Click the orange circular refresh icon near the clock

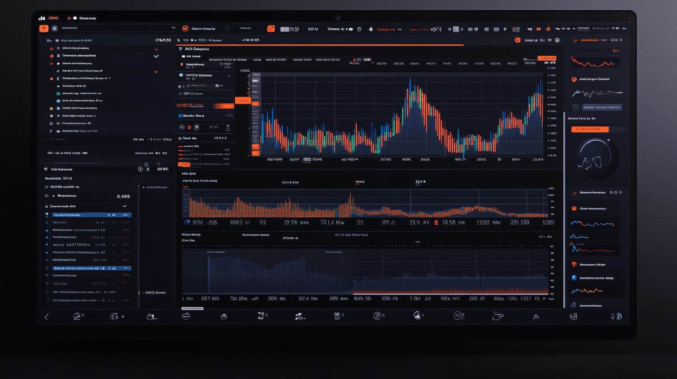click(x=518, y=40)
